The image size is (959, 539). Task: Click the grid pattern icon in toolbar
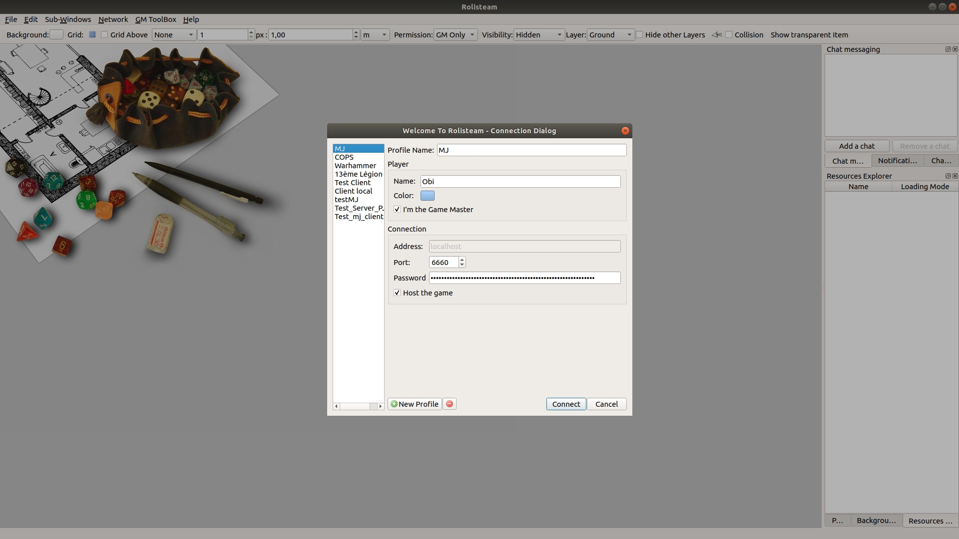92,35
